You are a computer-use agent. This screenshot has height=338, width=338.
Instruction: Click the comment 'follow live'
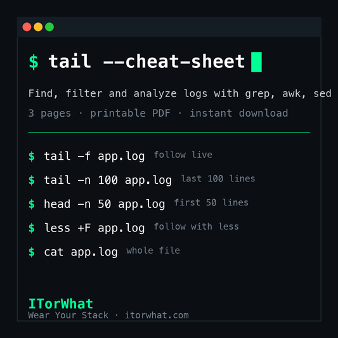tap(183, 155)
